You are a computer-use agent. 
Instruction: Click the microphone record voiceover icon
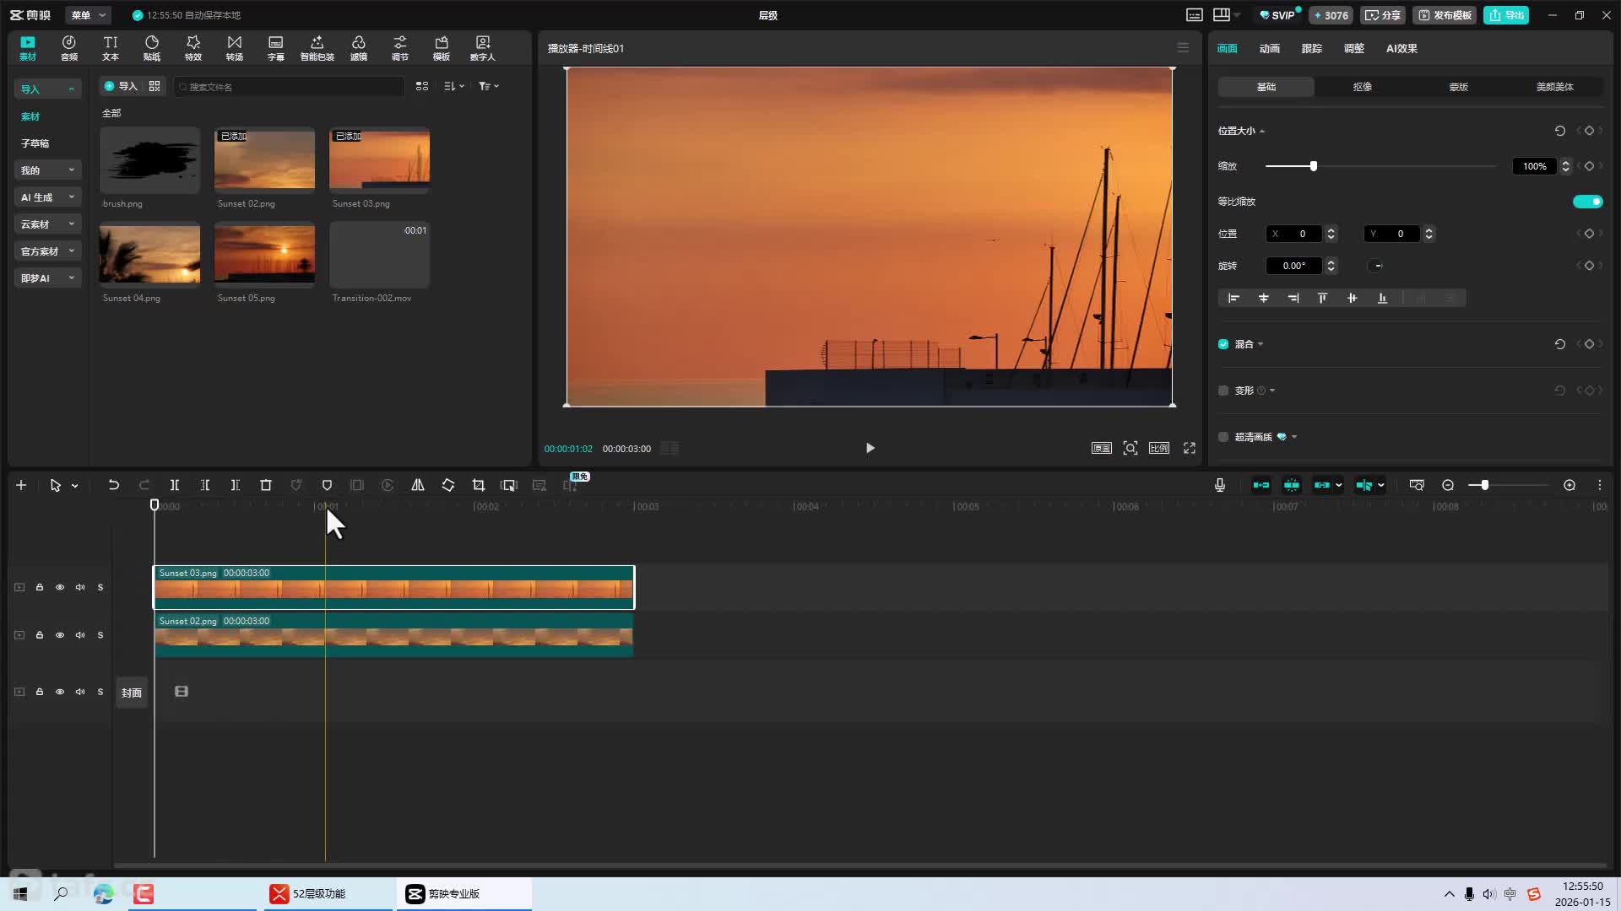tap(1220, 485)
